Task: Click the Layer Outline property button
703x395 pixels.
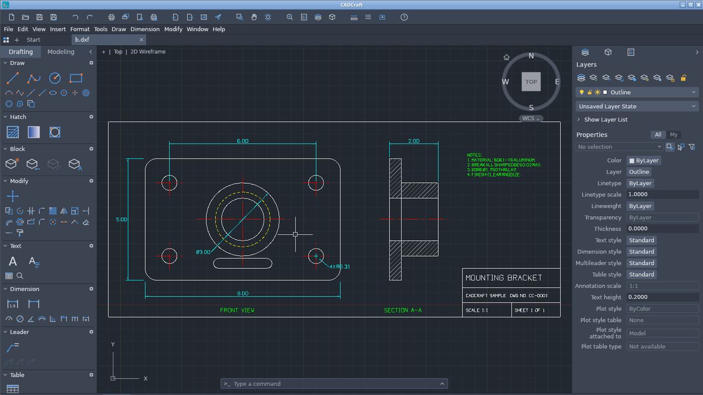Action: 639,172
